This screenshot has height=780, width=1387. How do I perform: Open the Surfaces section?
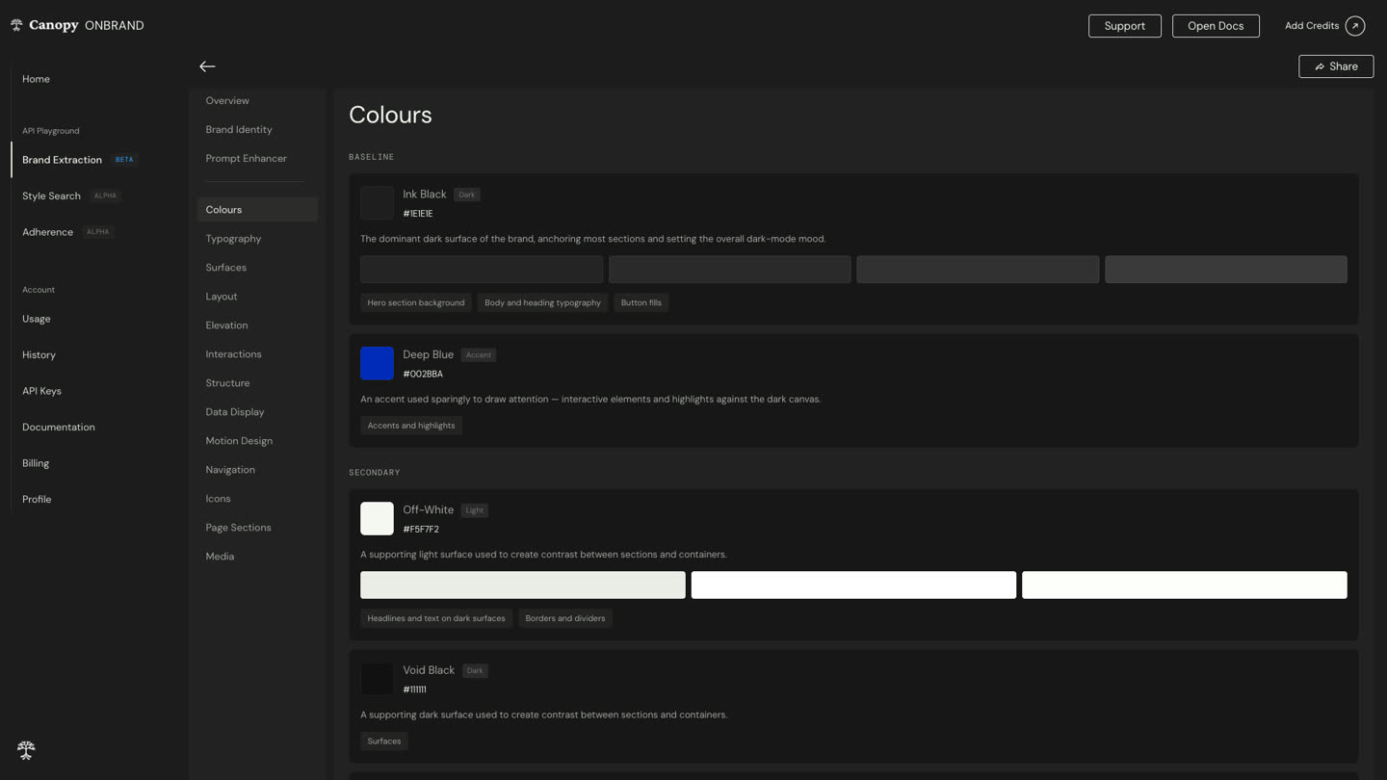[x=225, y=268]
